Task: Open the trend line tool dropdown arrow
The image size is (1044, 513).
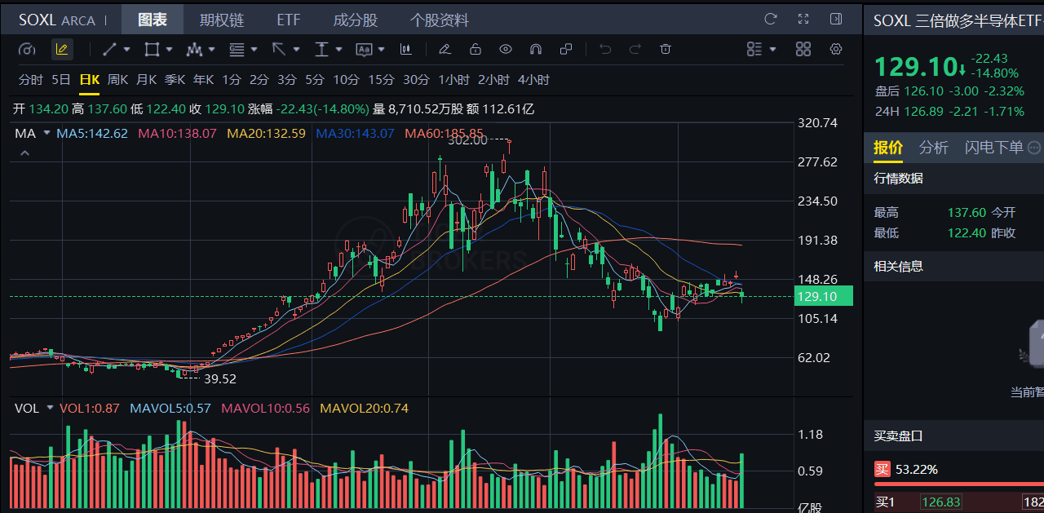Action: point(127,50)
